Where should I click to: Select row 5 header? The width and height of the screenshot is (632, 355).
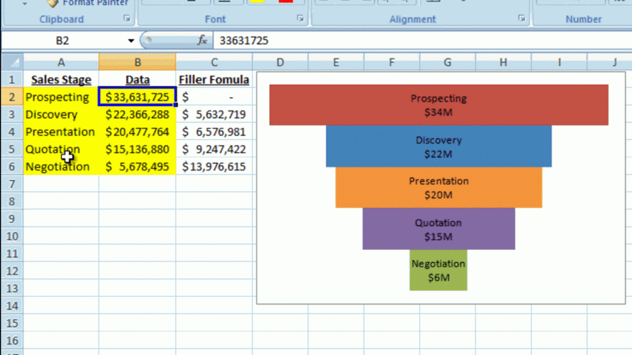coord(11,149)
